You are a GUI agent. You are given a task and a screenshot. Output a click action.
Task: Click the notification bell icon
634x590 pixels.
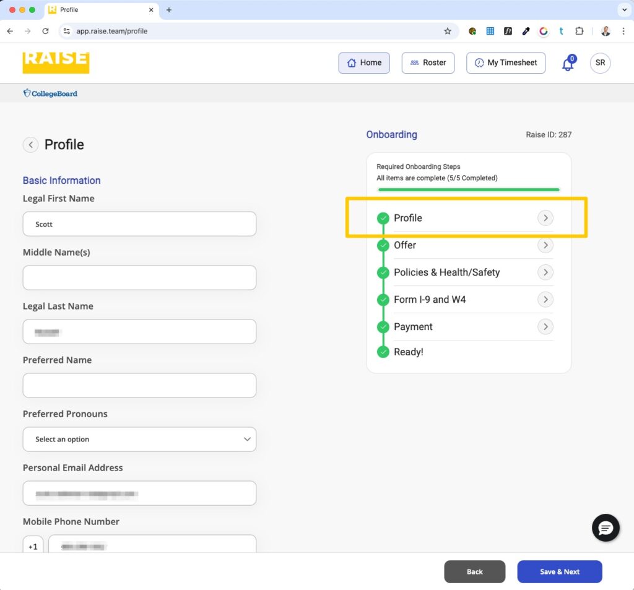(x=568, y=64)
